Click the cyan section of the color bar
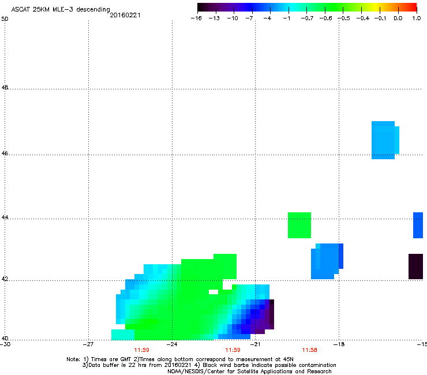Viewport: 427px width, 375px height. (x=293, y=7)
